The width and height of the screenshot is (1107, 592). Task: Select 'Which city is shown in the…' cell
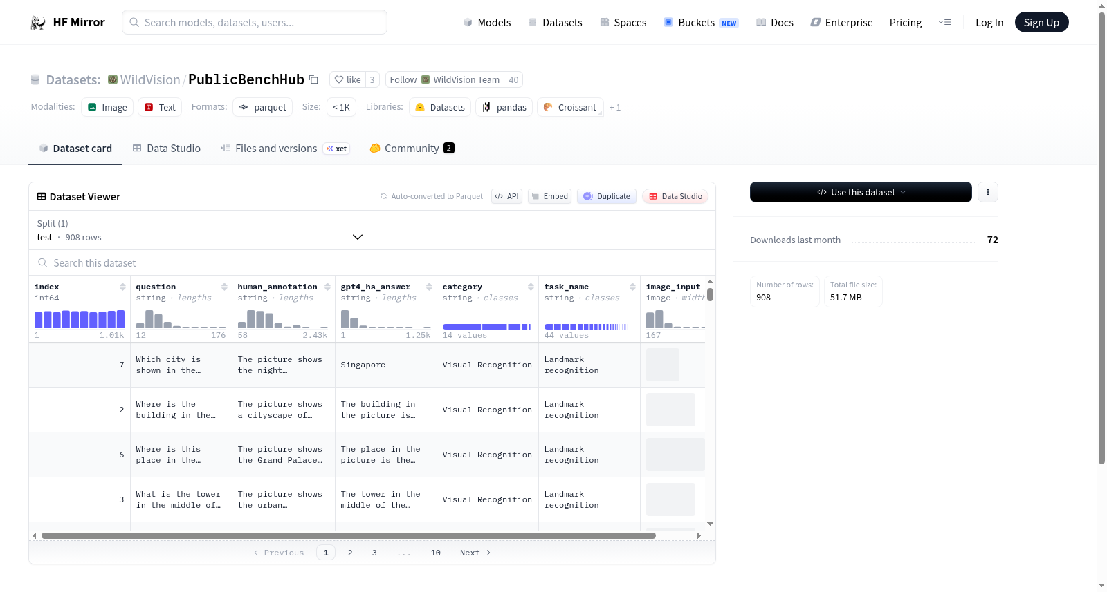181,365
